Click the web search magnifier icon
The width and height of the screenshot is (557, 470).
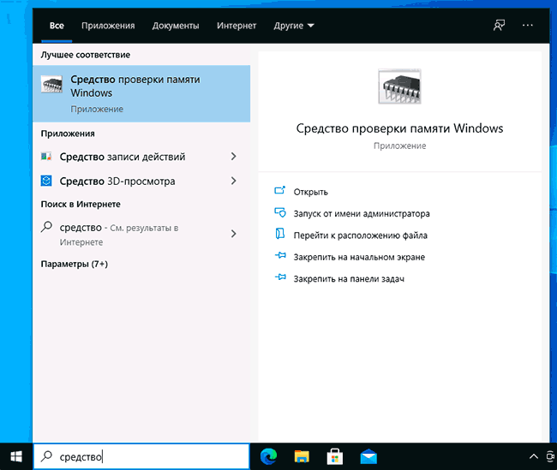tap(46, 227)
